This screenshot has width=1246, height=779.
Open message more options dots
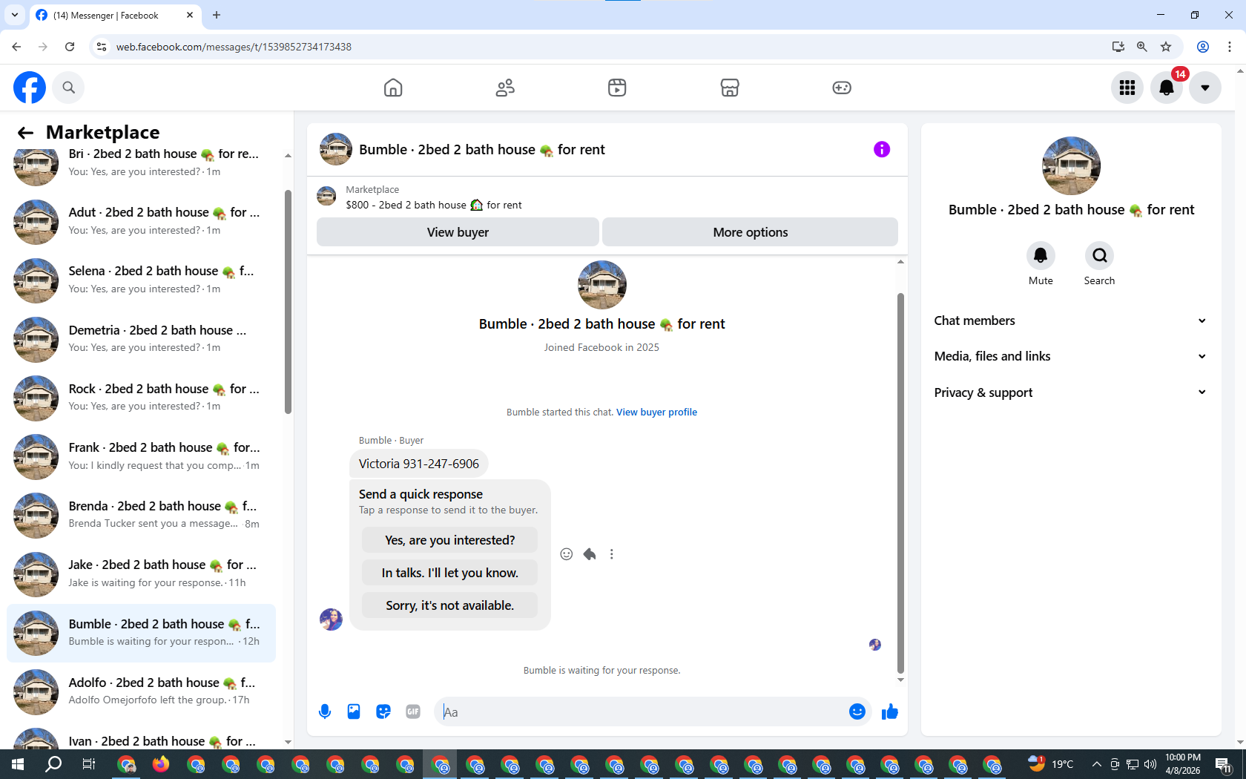(x=612, y=554)
